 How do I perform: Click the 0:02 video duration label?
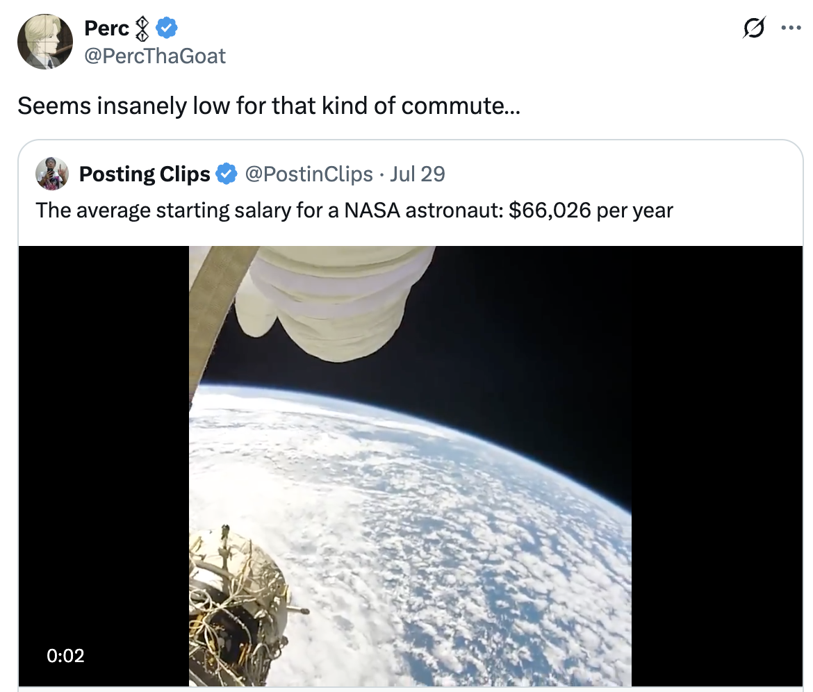click(65, 656)
